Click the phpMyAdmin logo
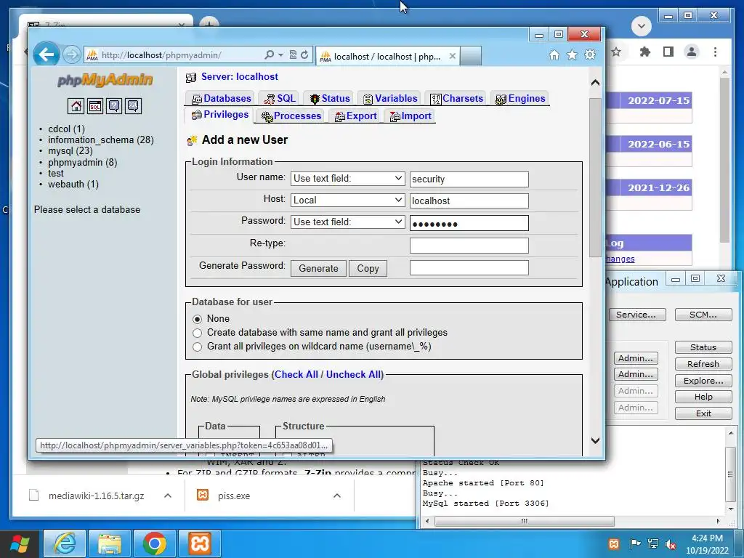 click(x=105, y=80)
